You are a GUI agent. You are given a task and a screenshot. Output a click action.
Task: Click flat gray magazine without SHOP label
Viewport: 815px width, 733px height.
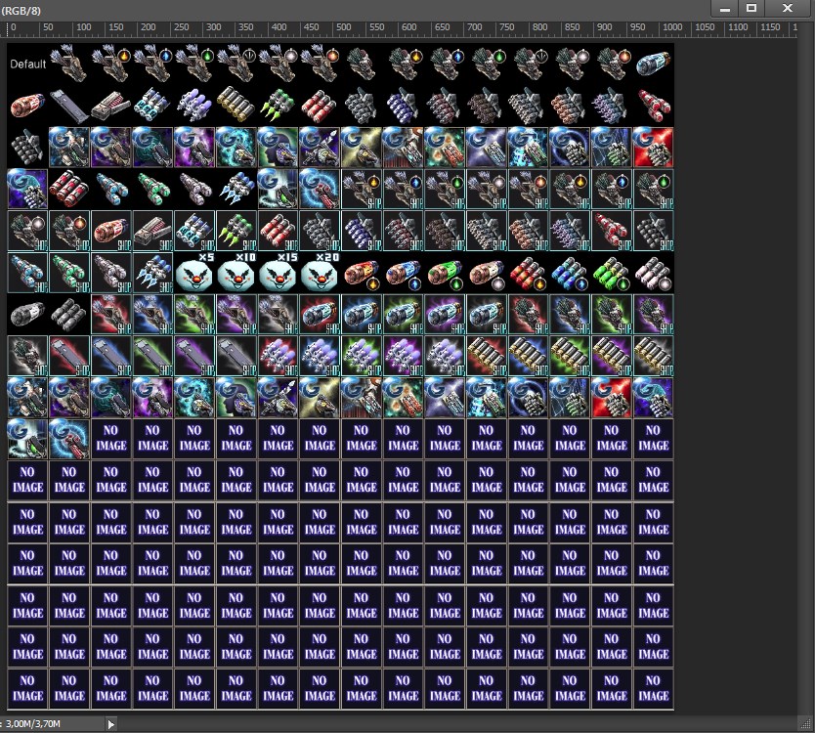click(x=69, y=107)
